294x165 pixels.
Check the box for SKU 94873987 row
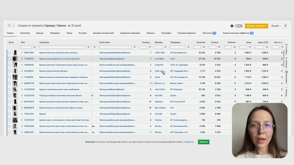point(10,53)
